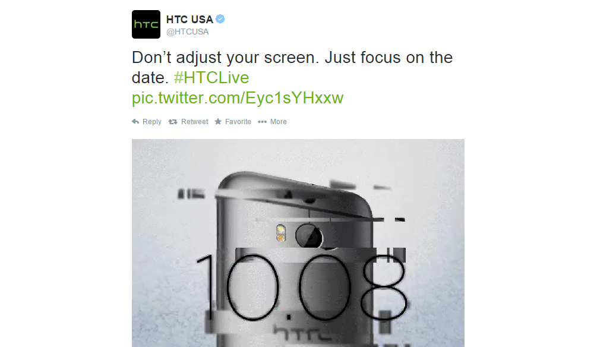Open the More text menu
594x347 pixels.
point(279,122)
